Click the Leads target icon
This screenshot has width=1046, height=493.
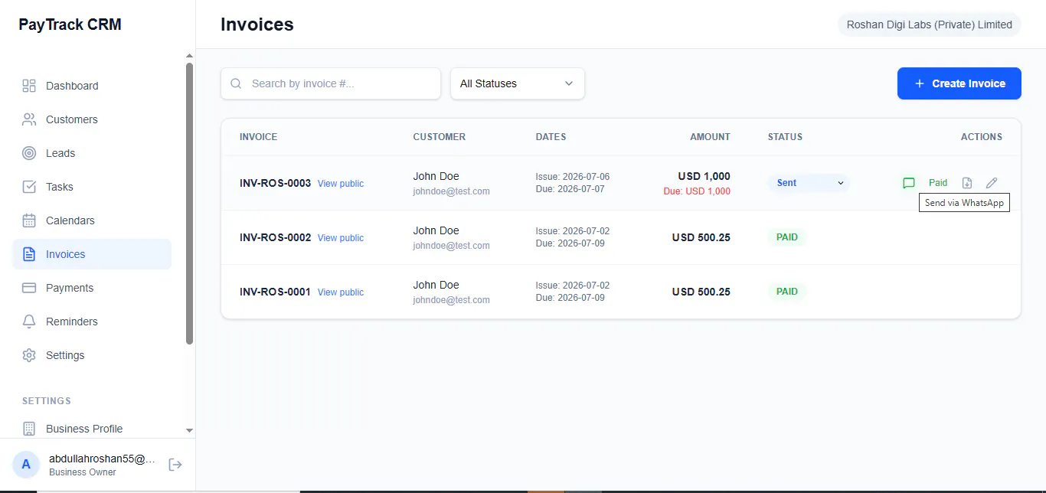29,153
